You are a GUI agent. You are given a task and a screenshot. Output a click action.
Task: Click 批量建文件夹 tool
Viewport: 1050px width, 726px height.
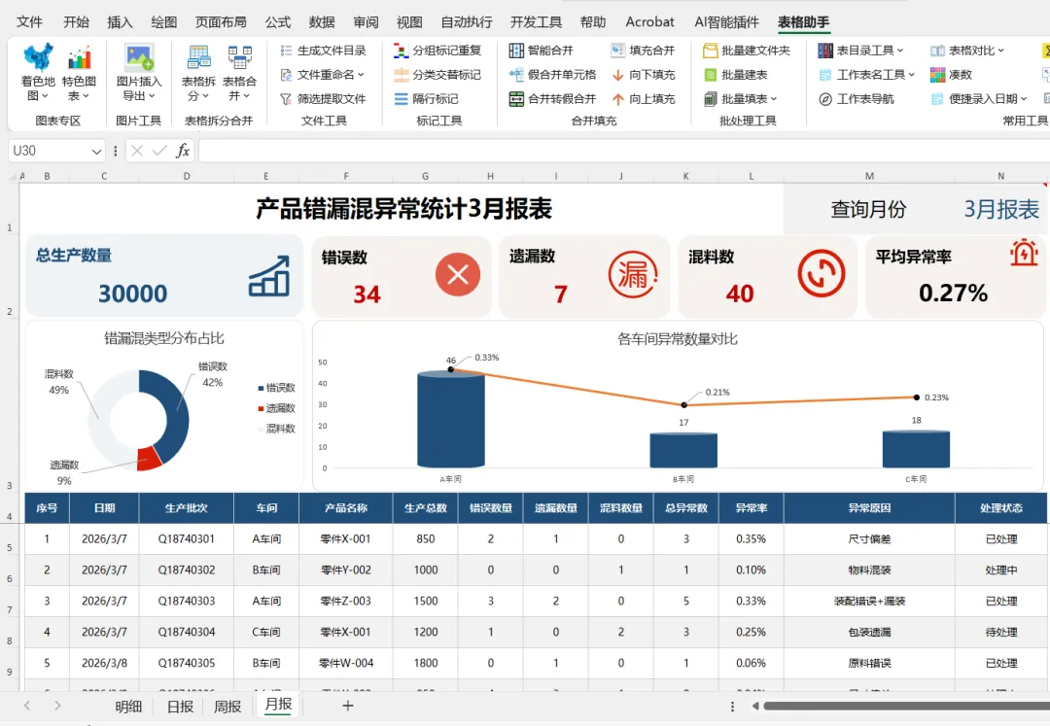point(746,51)
